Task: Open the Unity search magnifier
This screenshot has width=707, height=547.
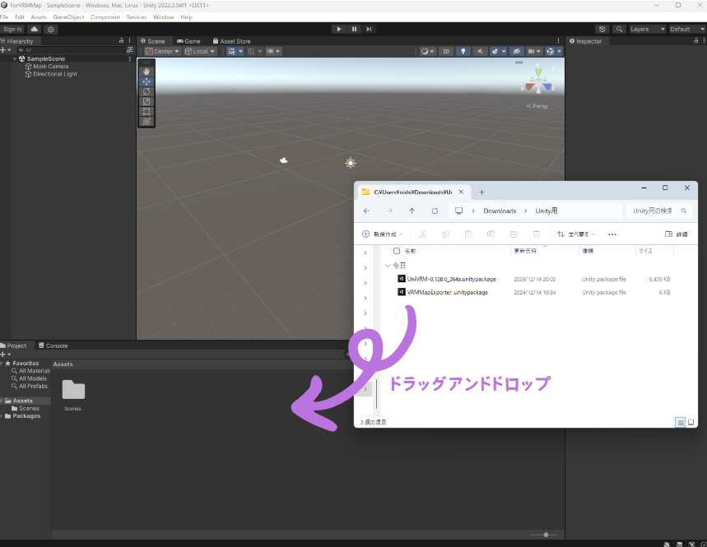Action: 619,30
